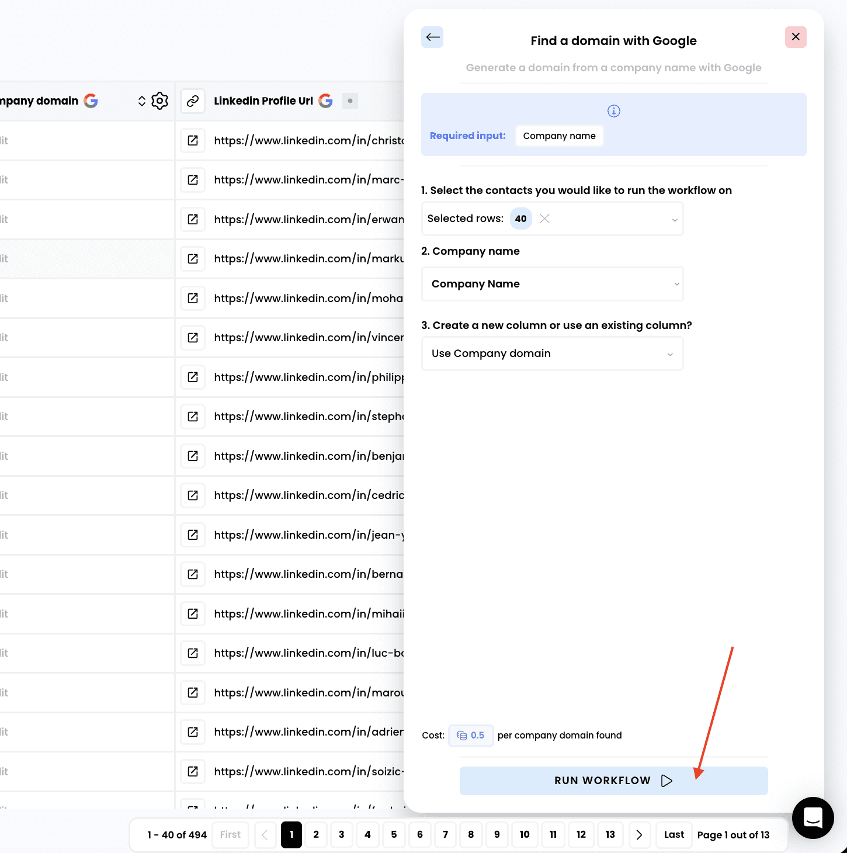
Task: Open column settings gear for Company domain
Action: 159,101
